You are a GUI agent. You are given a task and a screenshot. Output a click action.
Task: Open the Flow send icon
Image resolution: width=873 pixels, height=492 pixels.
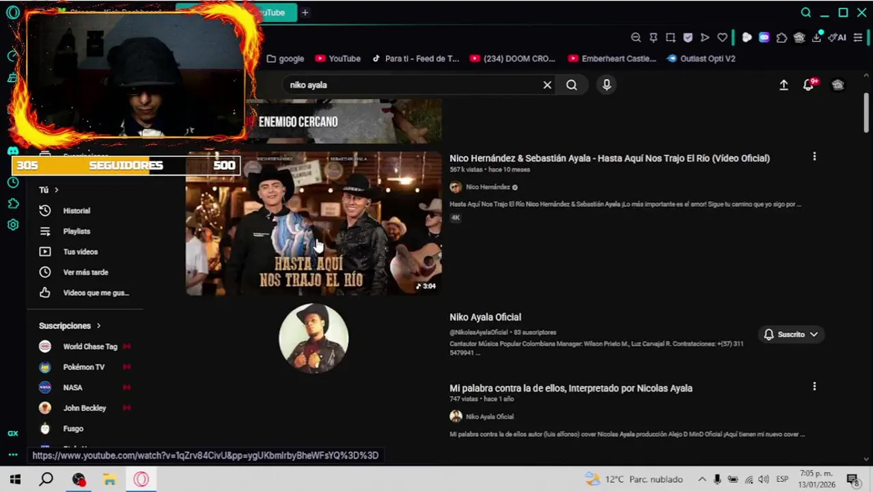pyautogui.click(x=705, y=38)
